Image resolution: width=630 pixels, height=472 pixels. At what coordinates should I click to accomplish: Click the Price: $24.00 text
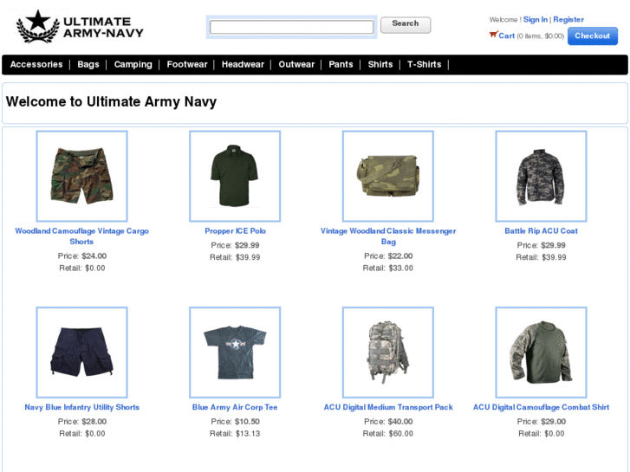[x=82, y=255]
